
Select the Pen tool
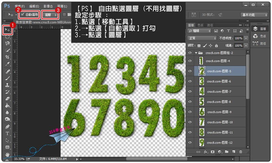tap(7, 127)
